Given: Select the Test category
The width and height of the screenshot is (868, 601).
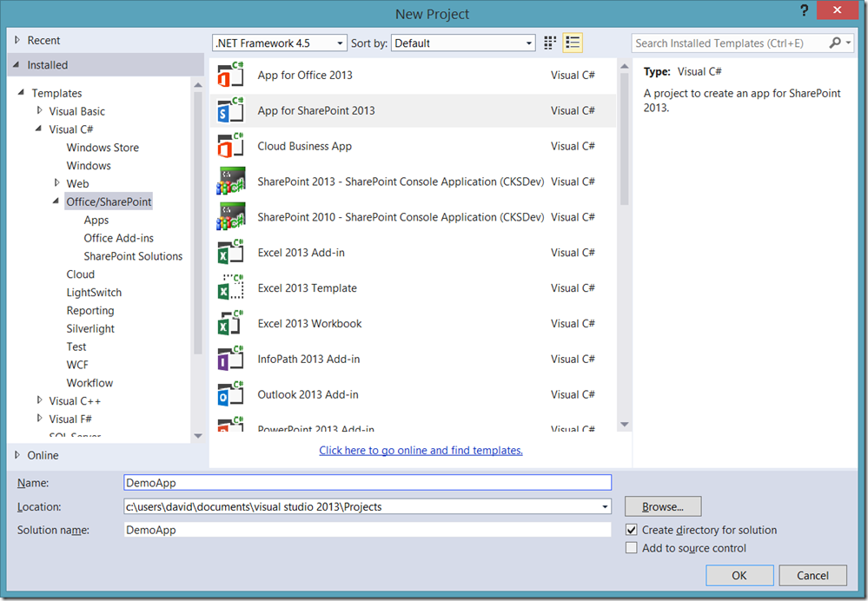Looking at the screenshot, I should [76, 347].
